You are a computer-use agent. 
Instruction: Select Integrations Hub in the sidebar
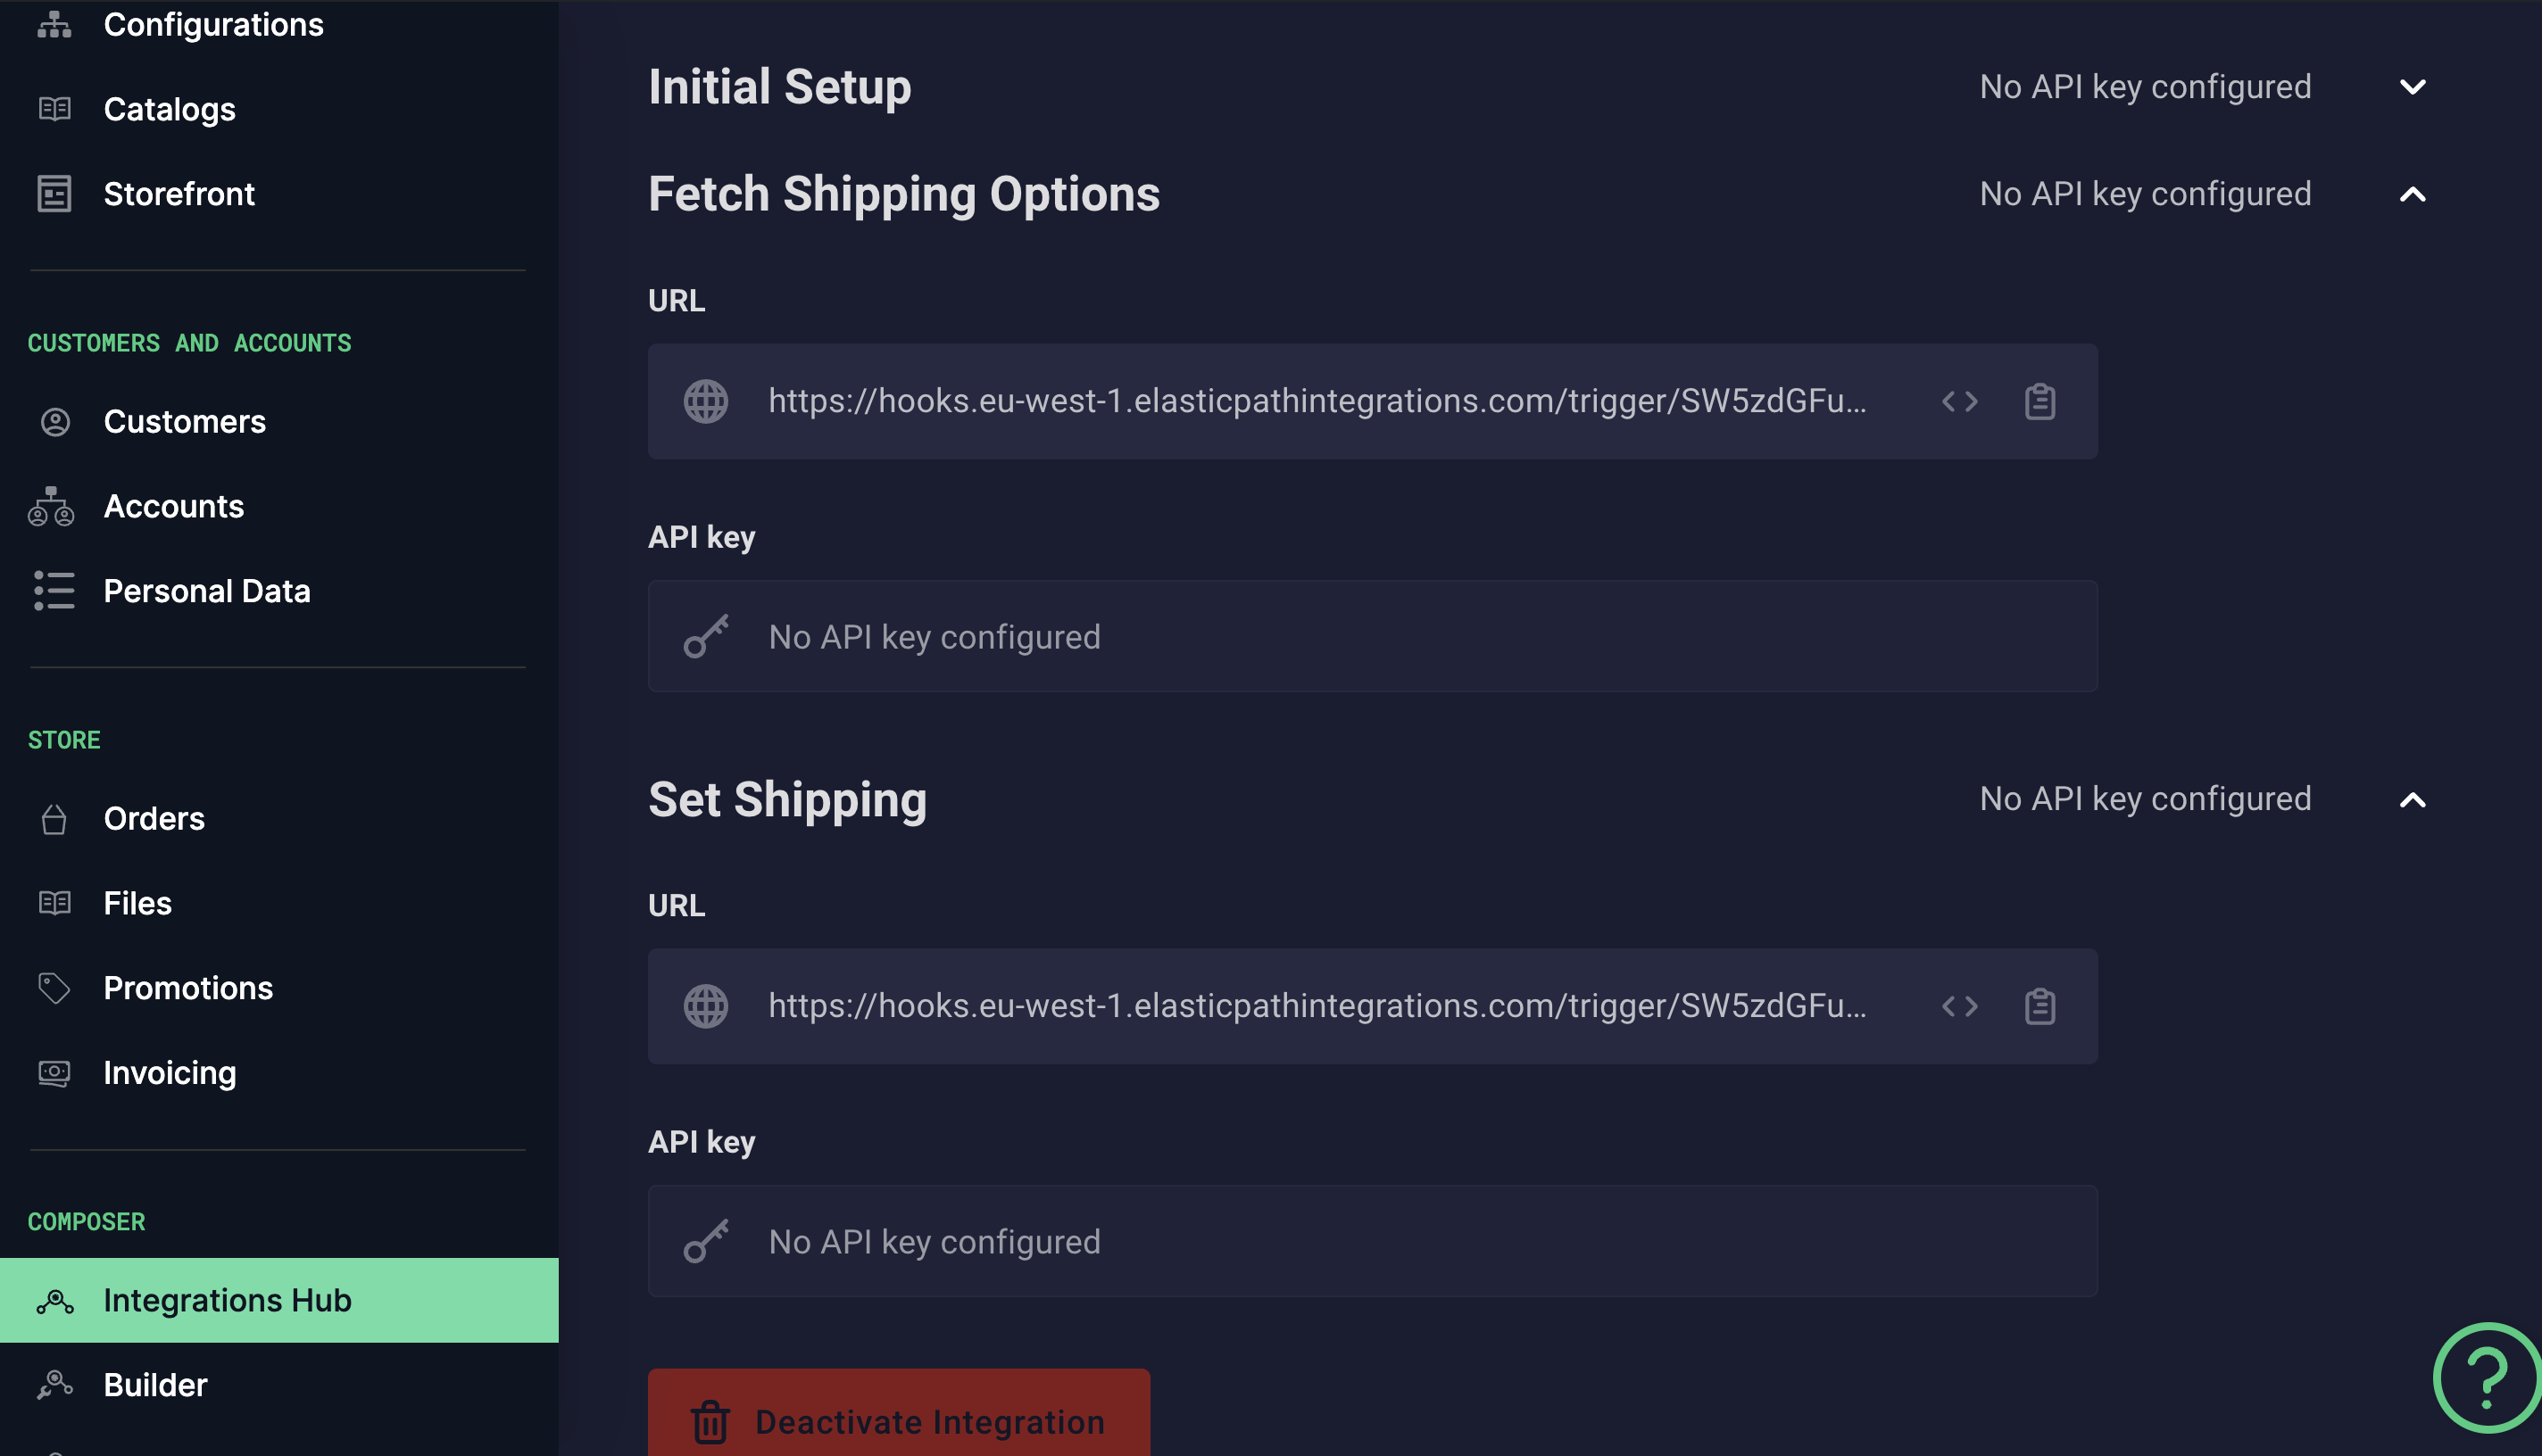pos(227,1300)
